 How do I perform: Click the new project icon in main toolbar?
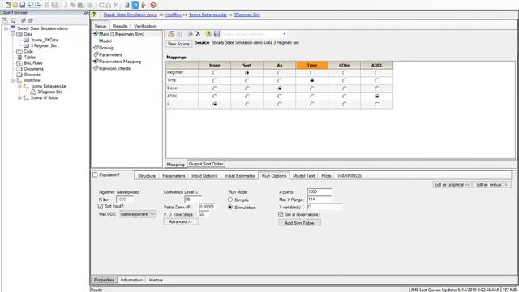(x=7, y=5)
